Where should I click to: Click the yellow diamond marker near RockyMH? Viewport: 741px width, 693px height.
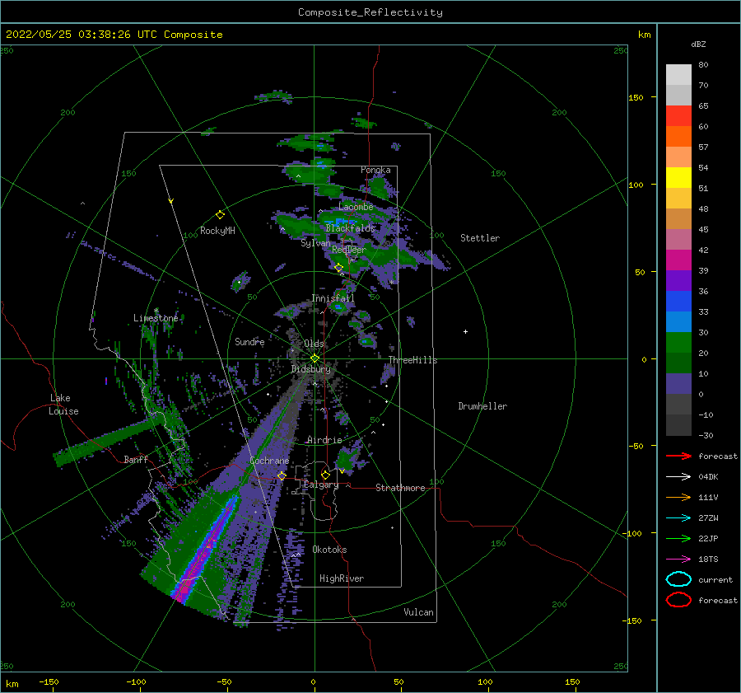220,215
